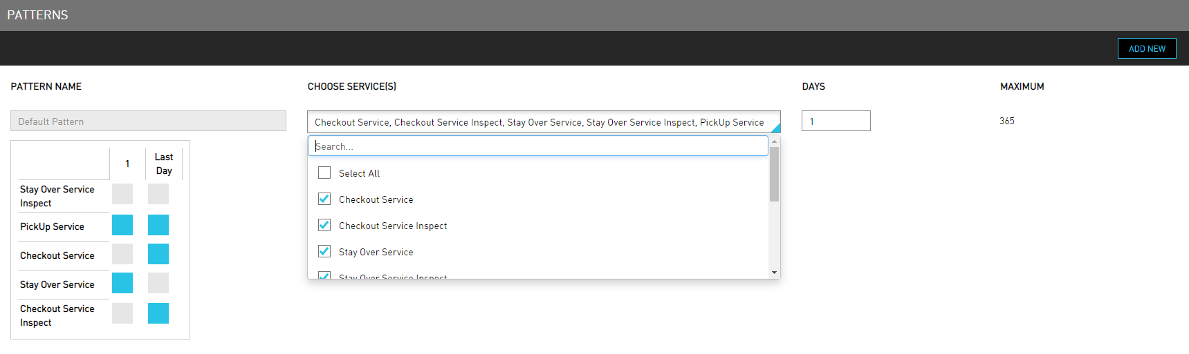Click the Default Pattern name field
1189x354 pixels.
click(x=148, y=121)
